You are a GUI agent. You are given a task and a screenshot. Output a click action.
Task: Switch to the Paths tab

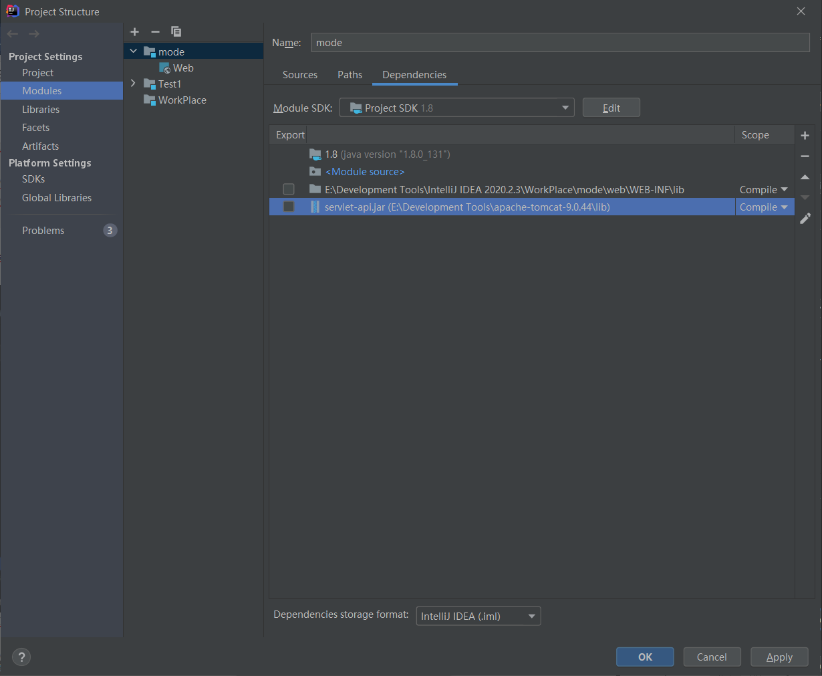point(350,75)
